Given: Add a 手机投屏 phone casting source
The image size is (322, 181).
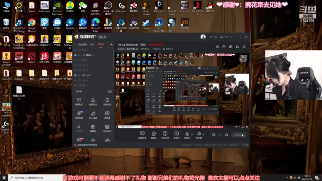Looking at the screenshot, I should pos(165,135).
